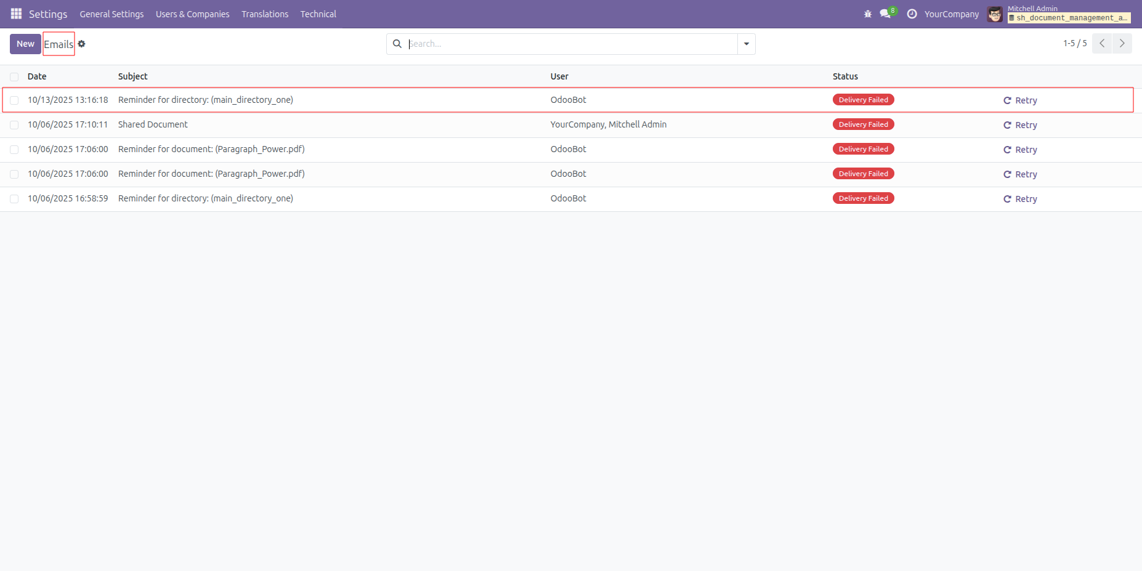Open the Users & Companies menu

(x=192, y=14)
